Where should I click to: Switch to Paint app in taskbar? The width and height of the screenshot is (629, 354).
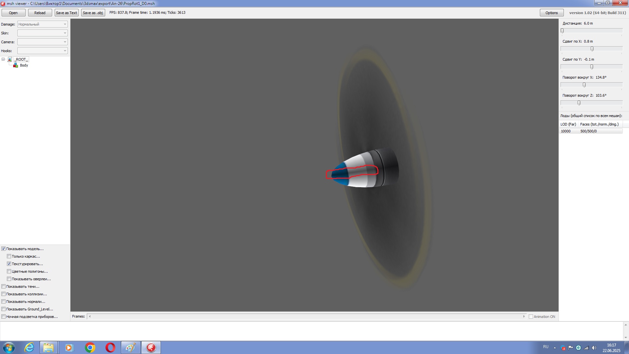tap(130, 347)
